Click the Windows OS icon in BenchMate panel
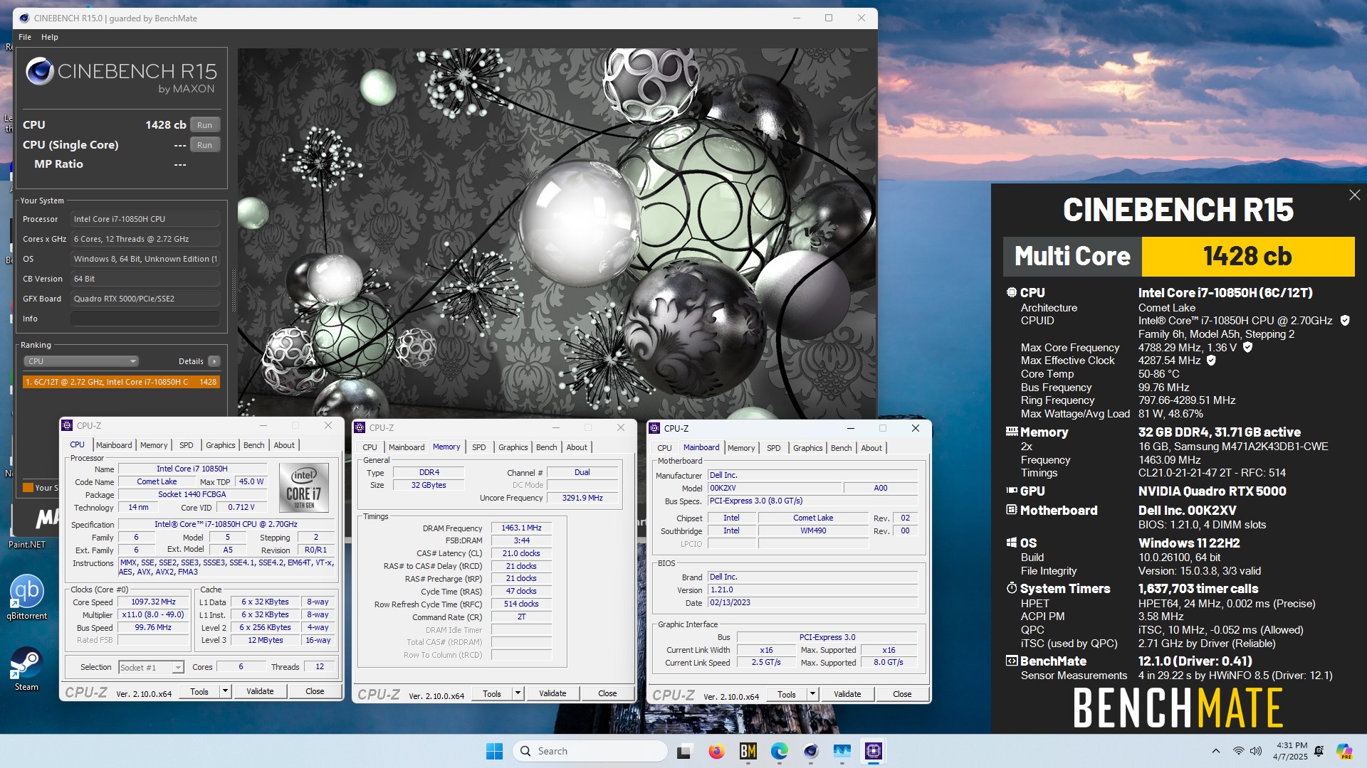Image resolution: width=1367 pixels, height=768 pixels. [x=1011, y=543]
